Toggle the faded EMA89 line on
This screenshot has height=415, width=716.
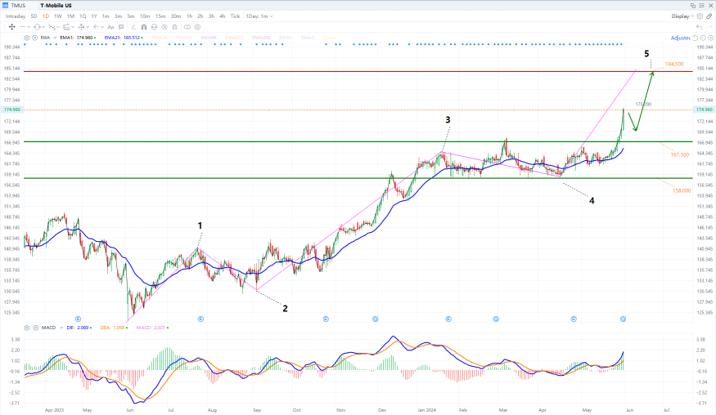click(209, 38)
